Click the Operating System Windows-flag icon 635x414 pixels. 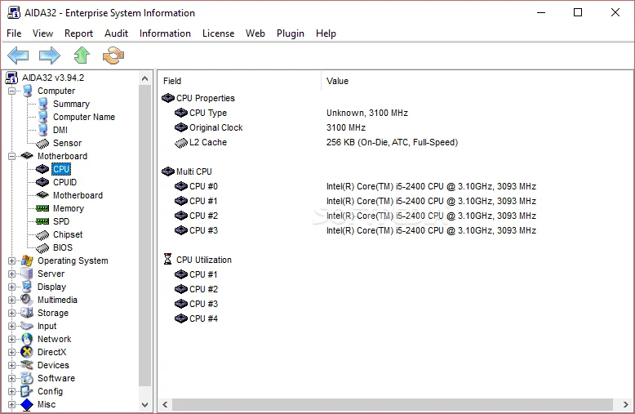pyautogui.click(x=27, y=260)
